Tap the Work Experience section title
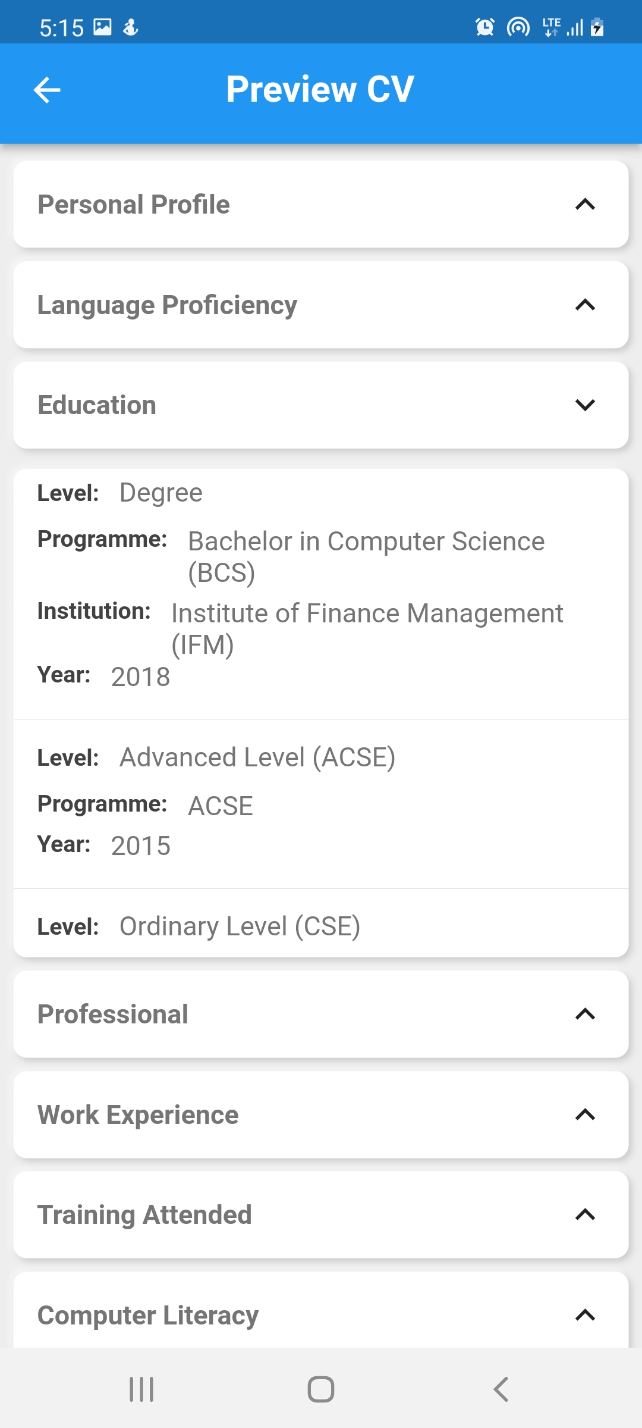This screenshot has height=1428, width=642. [138, 1115]
